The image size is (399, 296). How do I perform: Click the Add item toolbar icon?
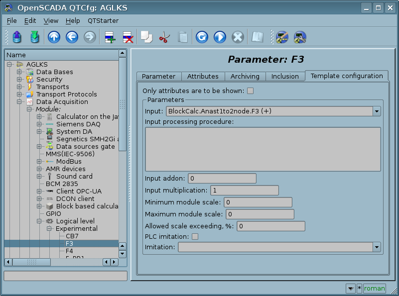[110, 37]
